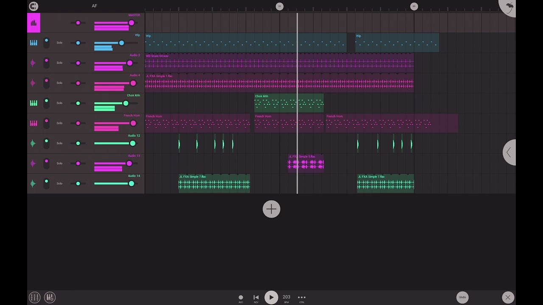The image size is (543, 305).
Task: Select the JL FXA Simple 5.flac clip
Action: 306,163
